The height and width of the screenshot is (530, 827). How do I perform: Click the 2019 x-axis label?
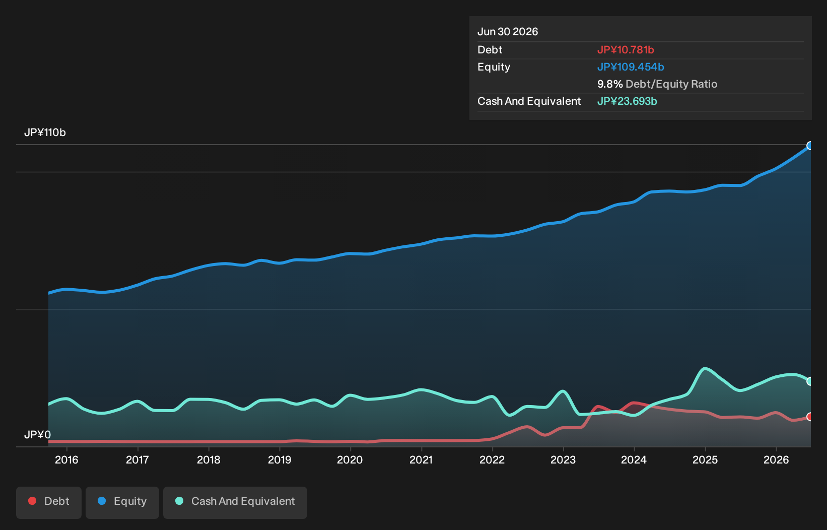tap(280, 460)
